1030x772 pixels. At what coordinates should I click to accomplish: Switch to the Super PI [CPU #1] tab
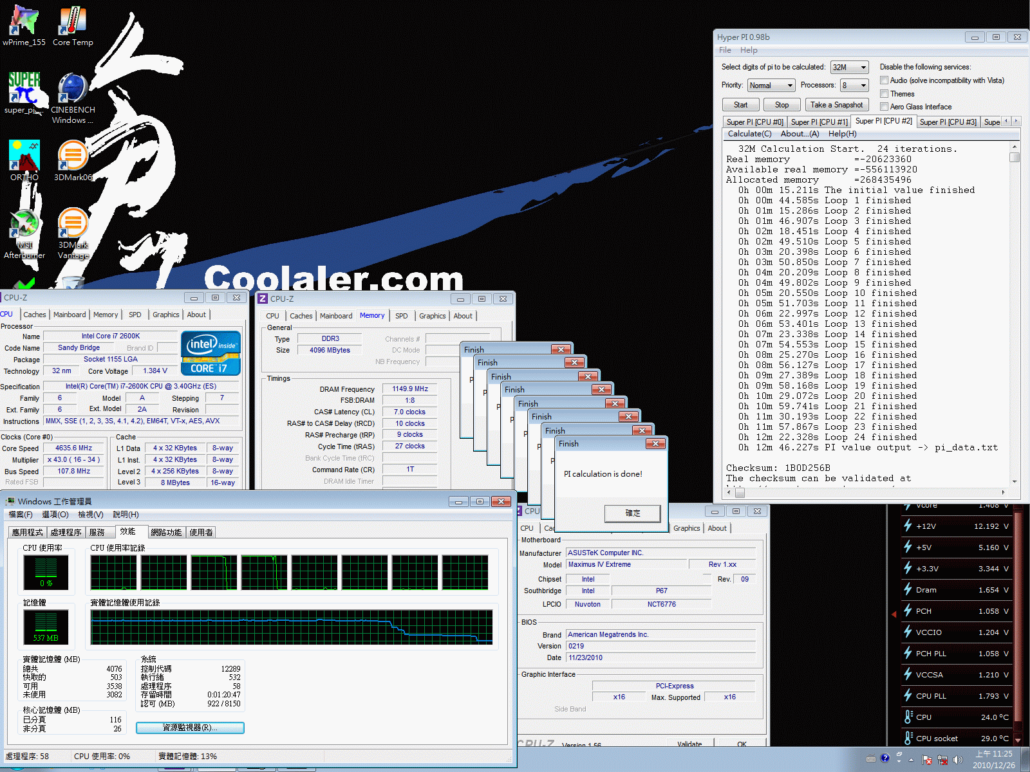[x=819, y=122]
